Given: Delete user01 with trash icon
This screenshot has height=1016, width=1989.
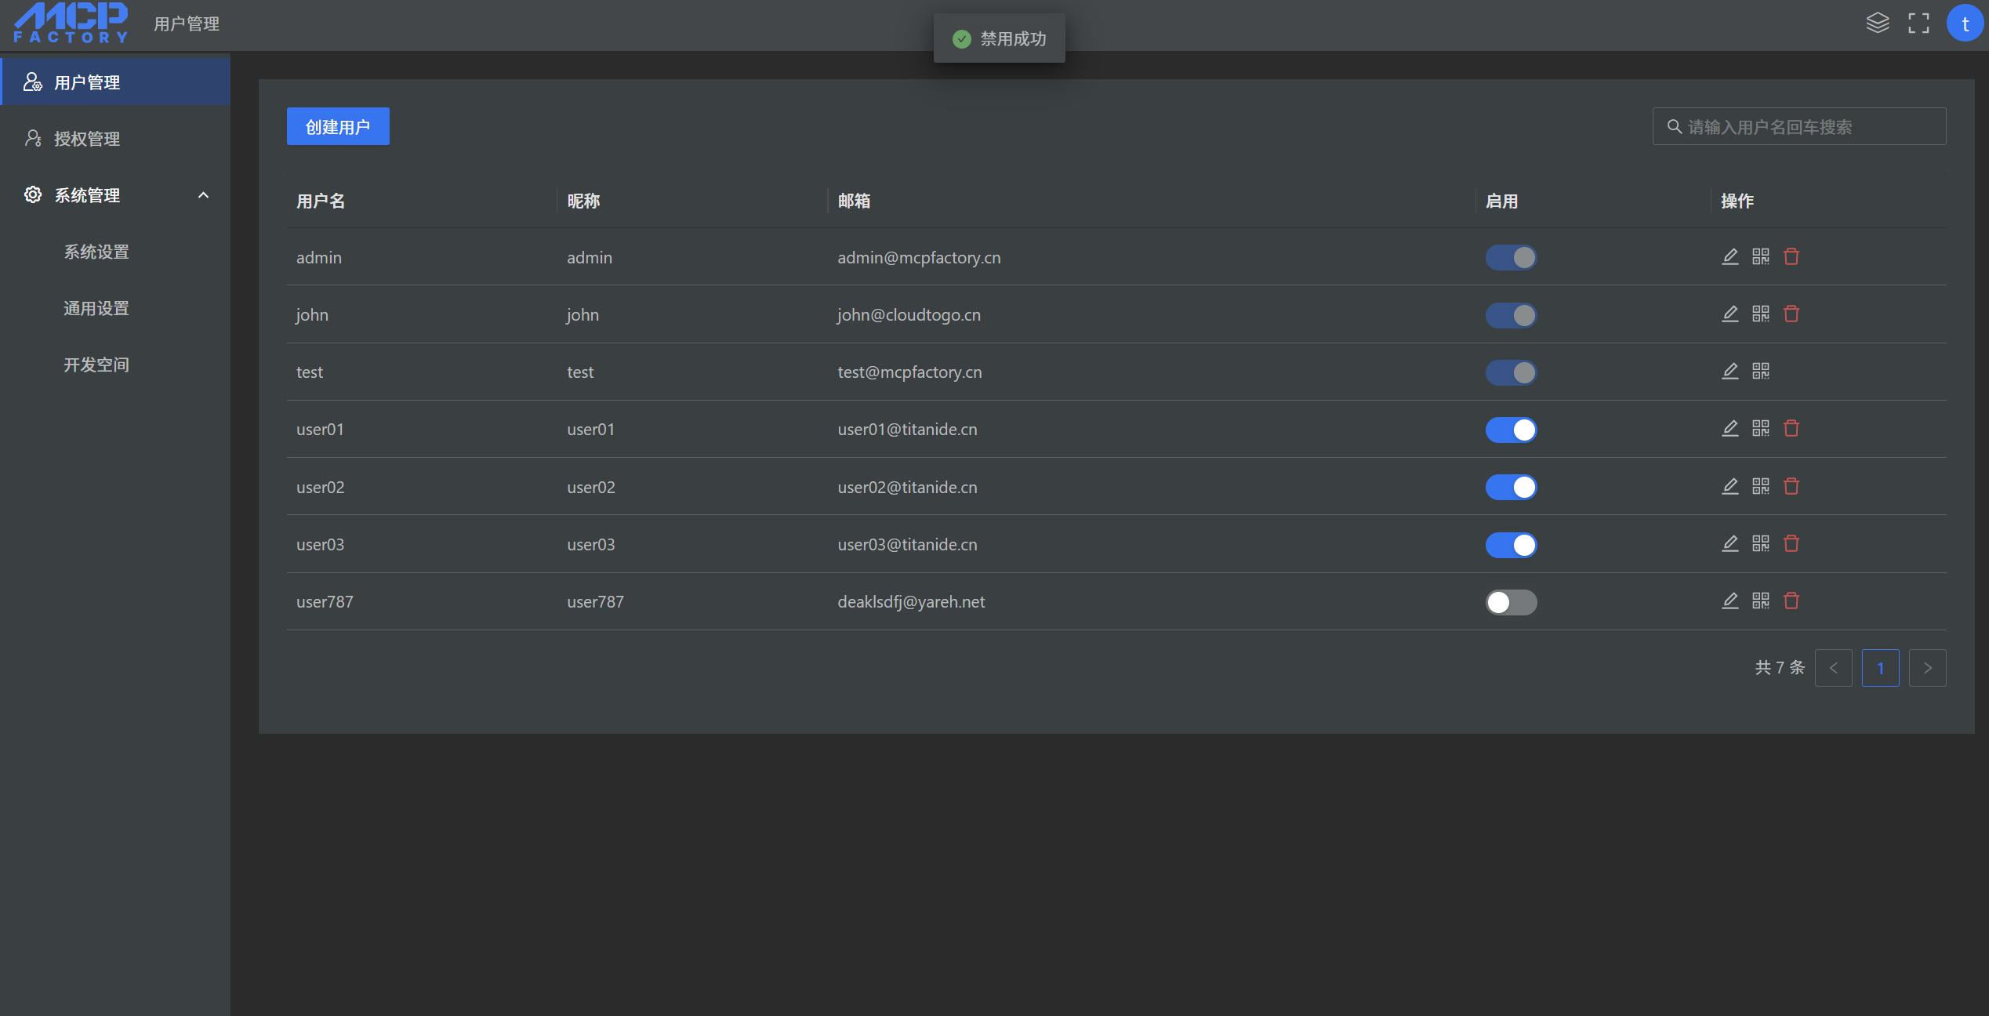Looking at the screenshot, I should tap(1791, 429).
